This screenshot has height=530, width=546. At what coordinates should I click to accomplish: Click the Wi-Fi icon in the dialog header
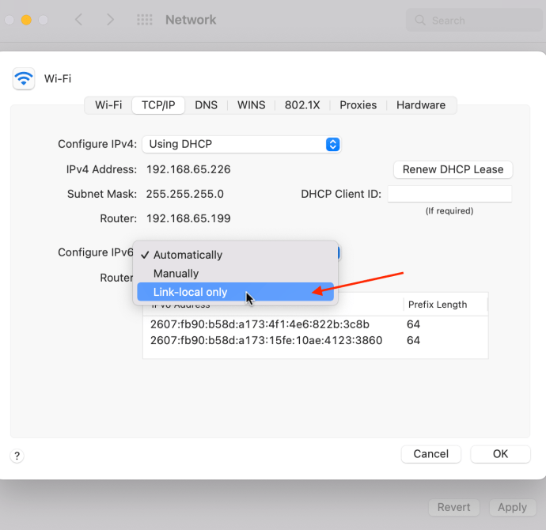tap(24, 78)
